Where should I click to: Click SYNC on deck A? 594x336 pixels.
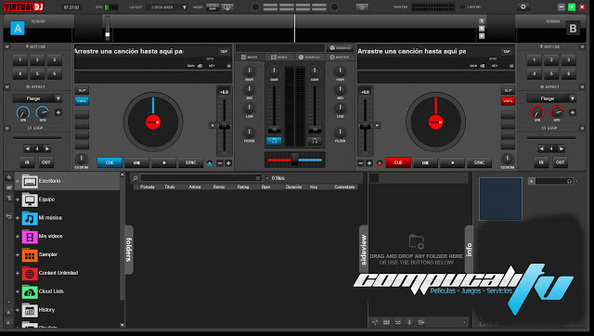coord(190,162)
